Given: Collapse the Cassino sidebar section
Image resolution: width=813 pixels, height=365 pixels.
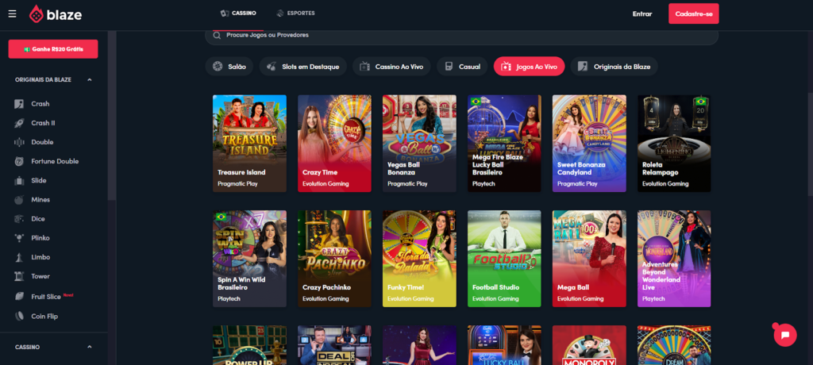Looking at the screenshot, I should pos(89,347).
